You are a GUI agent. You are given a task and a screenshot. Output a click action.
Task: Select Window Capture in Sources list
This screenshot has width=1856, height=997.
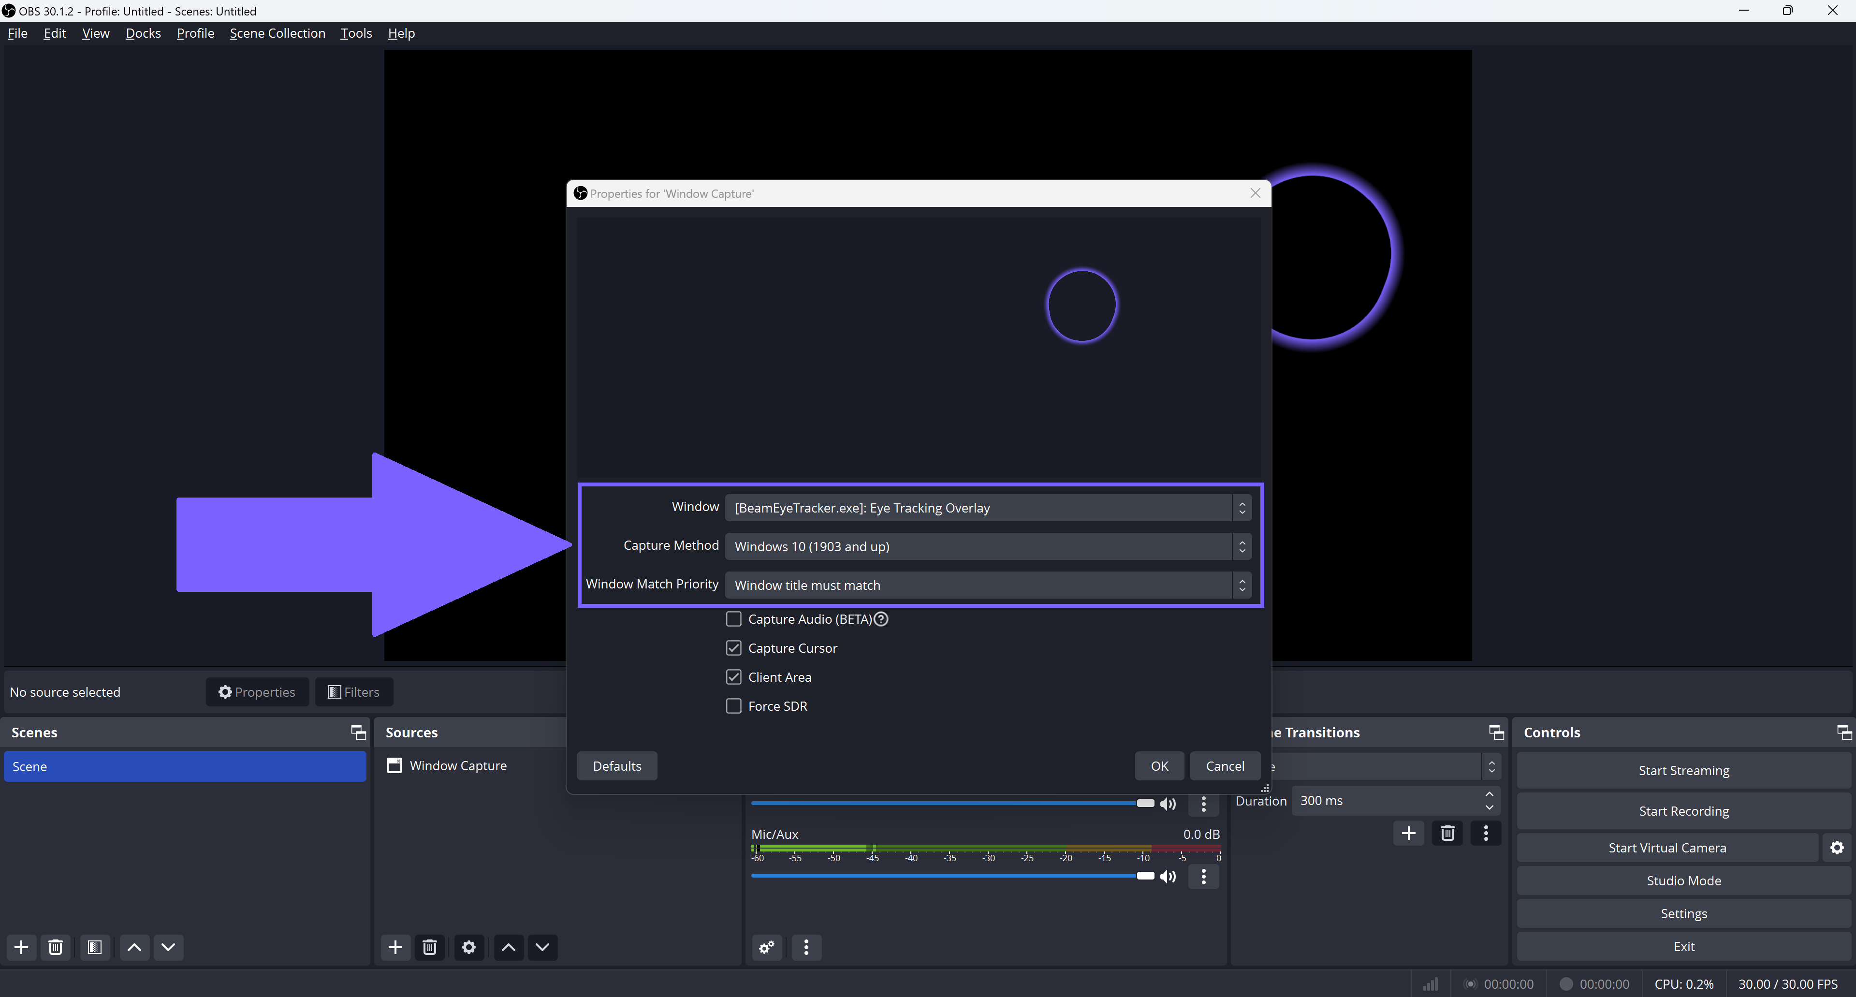(x=457, y=766)
